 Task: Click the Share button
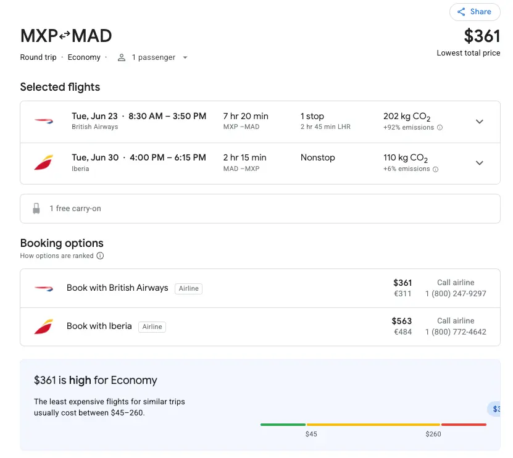474,12
